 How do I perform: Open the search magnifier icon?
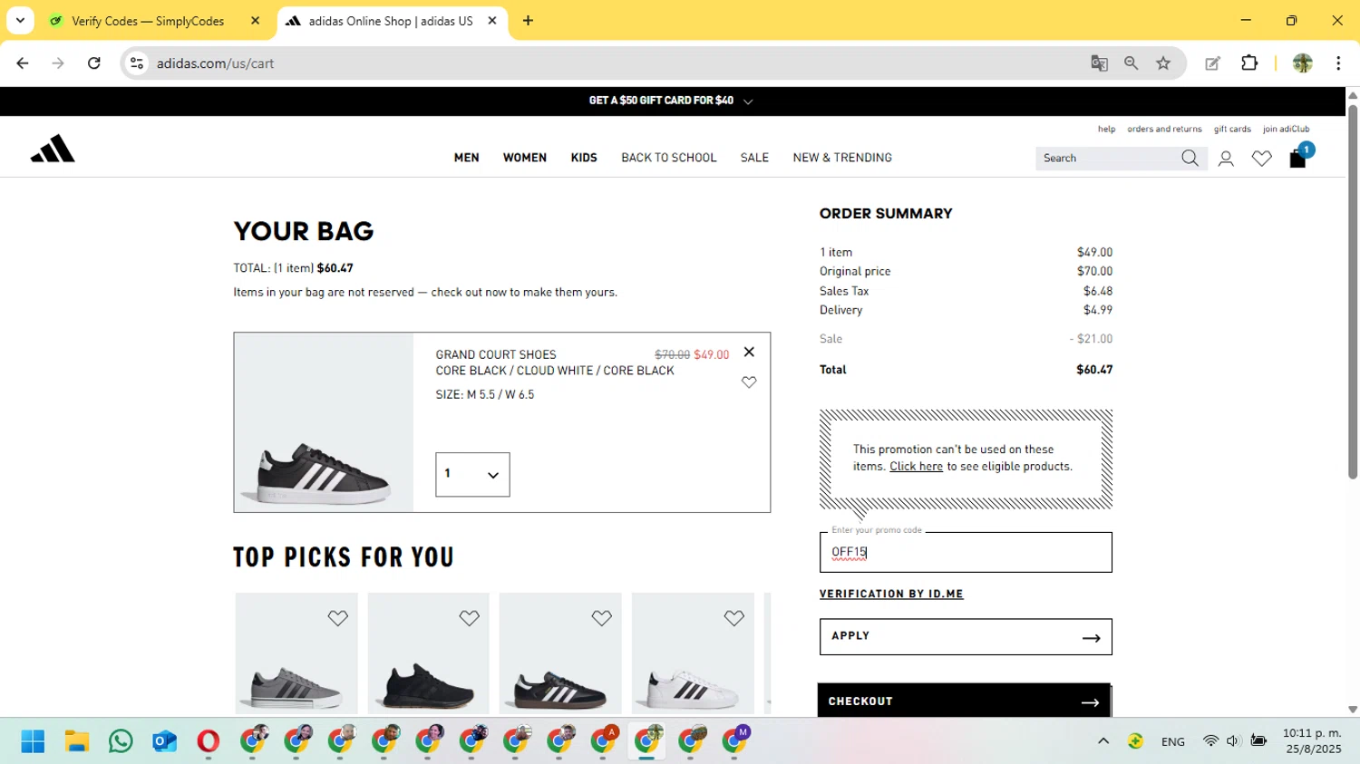pos(1190,159)
